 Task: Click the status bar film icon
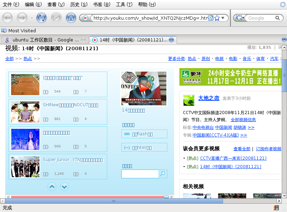pyautogui.click(x=276, y=208)
